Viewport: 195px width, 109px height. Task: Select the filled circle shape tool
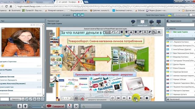(x=126, y=32)
